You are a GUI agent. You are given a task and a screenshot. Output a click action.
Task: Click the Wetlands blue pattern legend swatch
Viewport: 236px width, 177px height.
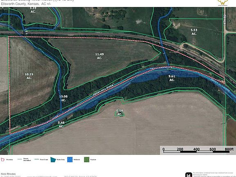[70, 159]
